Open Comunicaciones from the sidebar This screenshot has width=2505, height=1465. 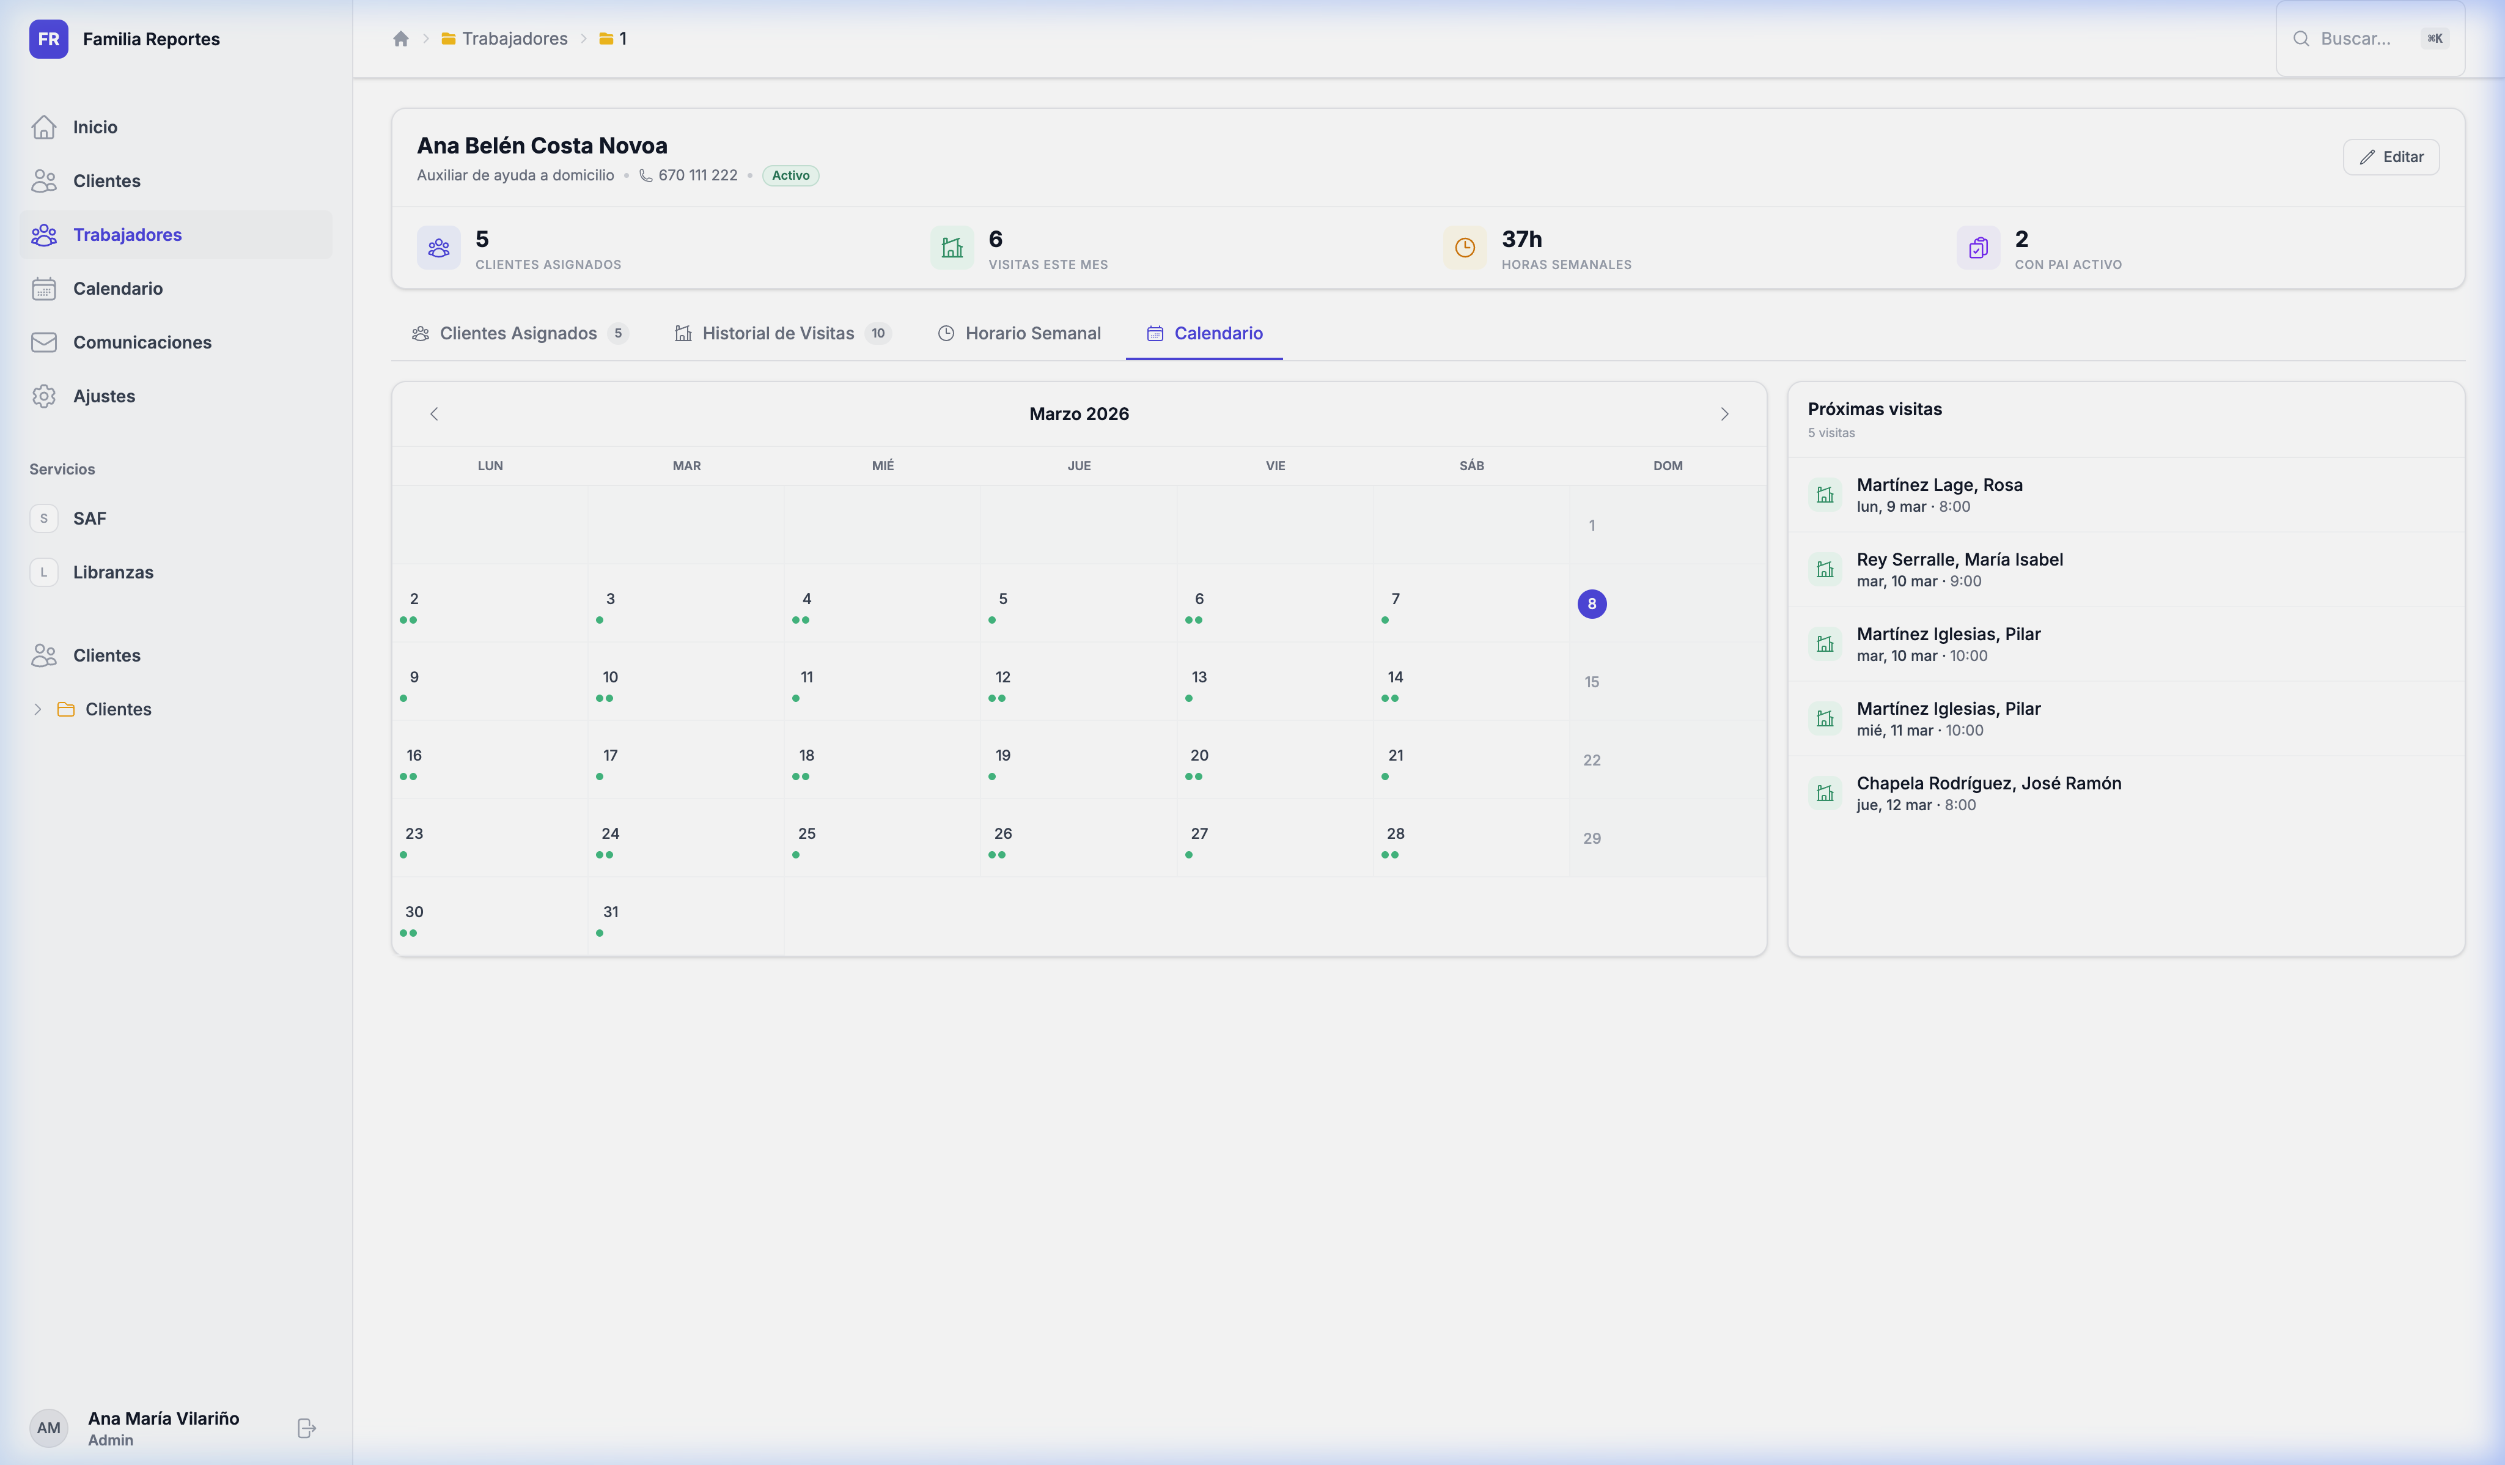point(45,342)
